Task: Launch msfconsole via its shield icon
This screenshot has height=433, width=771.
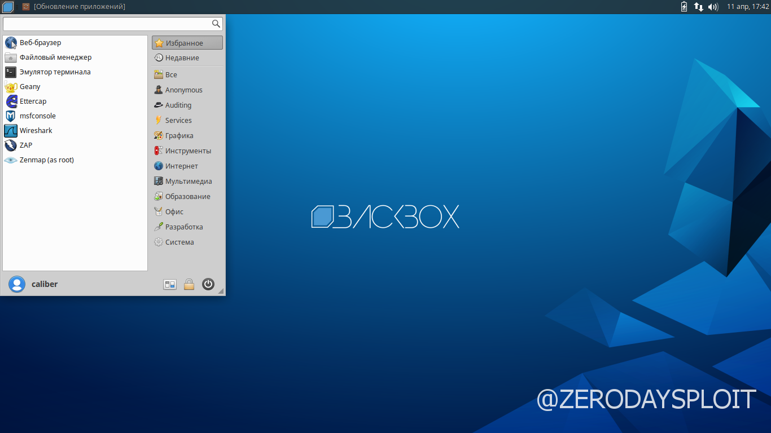Action: point(11,116)
